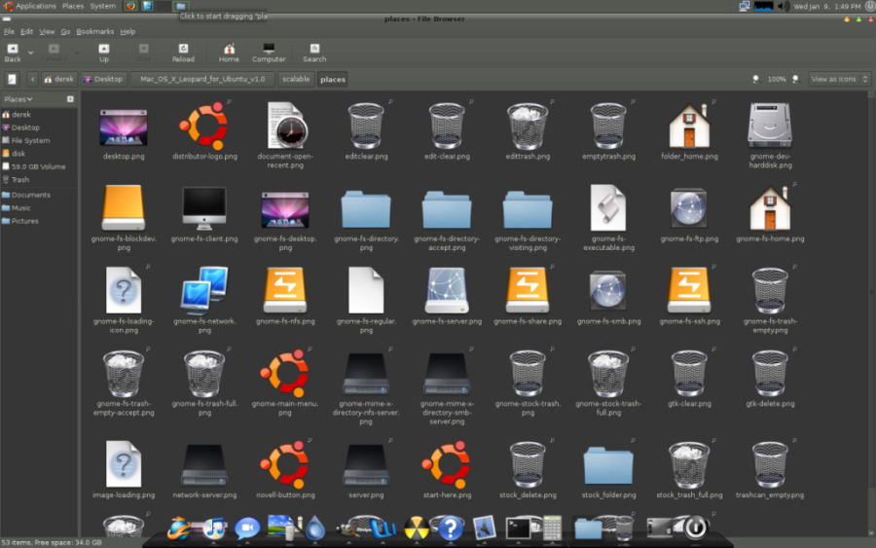Select gnome-fs-regular.png blank page icon

click(366, 290)
